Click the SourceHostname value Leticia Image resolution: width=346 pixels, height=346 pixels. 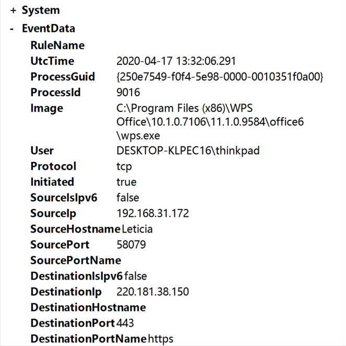click(x=137, y=229)
